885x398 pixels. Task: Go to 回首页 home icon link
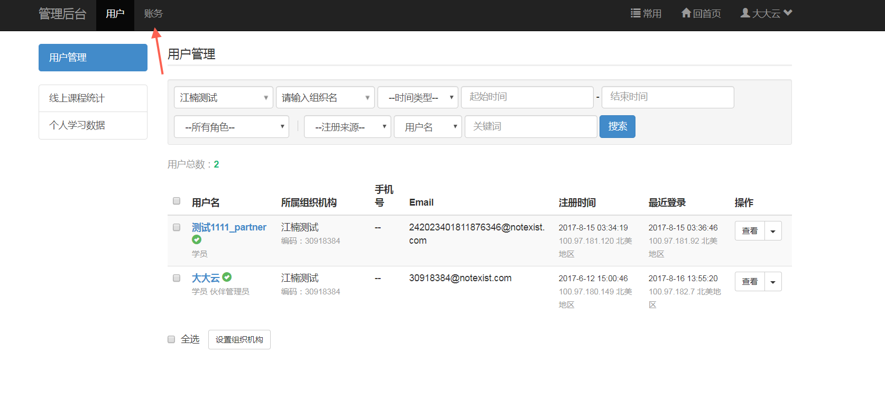pyautogui.click(x=701, y=13)
